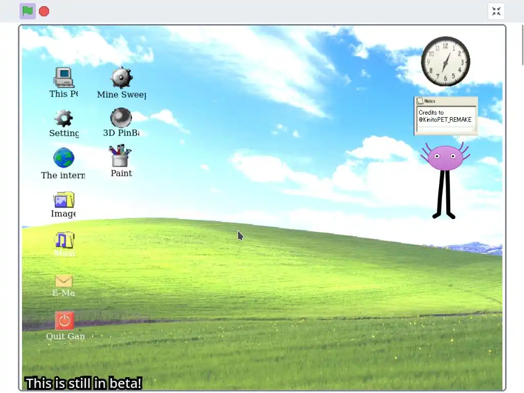Click the purple axolotl character

pyautogui.click(x=445, y=181)
